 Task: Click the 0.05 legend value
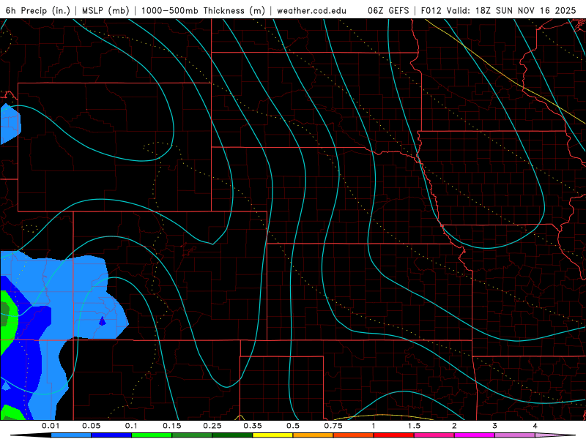pos(91,426)
